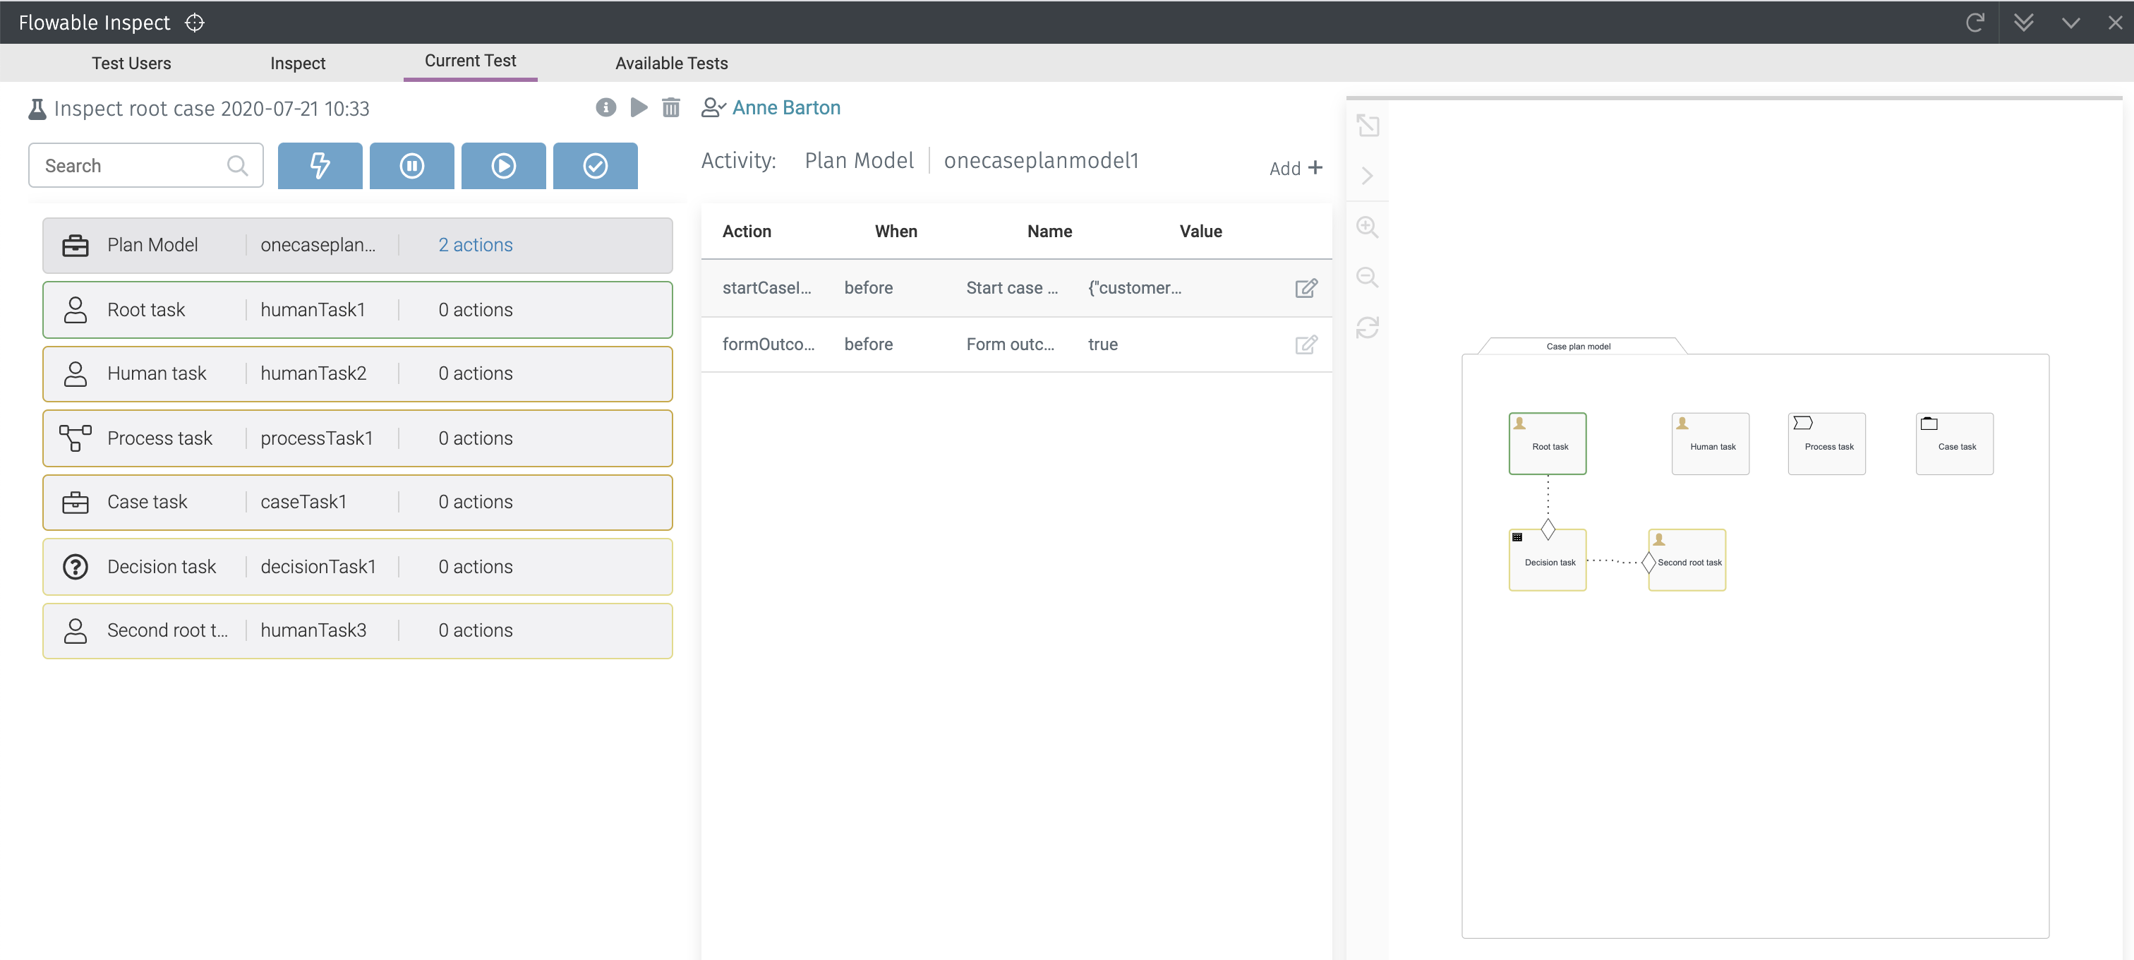Edit the startCase action row
Image resolution: width=2134 pixels, height=960 pixels.
(1306, 288)
